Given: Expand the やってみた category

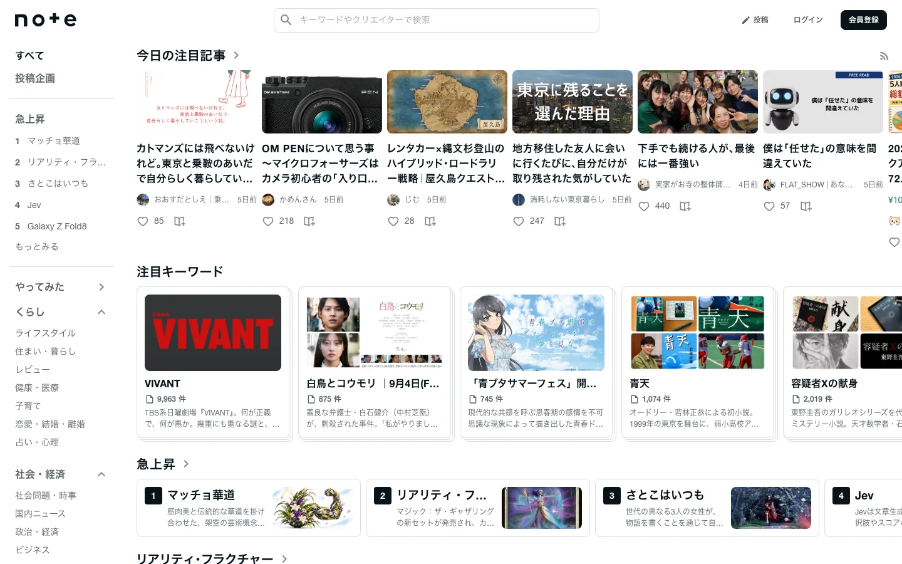Looking at the screenshot, I should pyautogui.click(x=101, y=287).
